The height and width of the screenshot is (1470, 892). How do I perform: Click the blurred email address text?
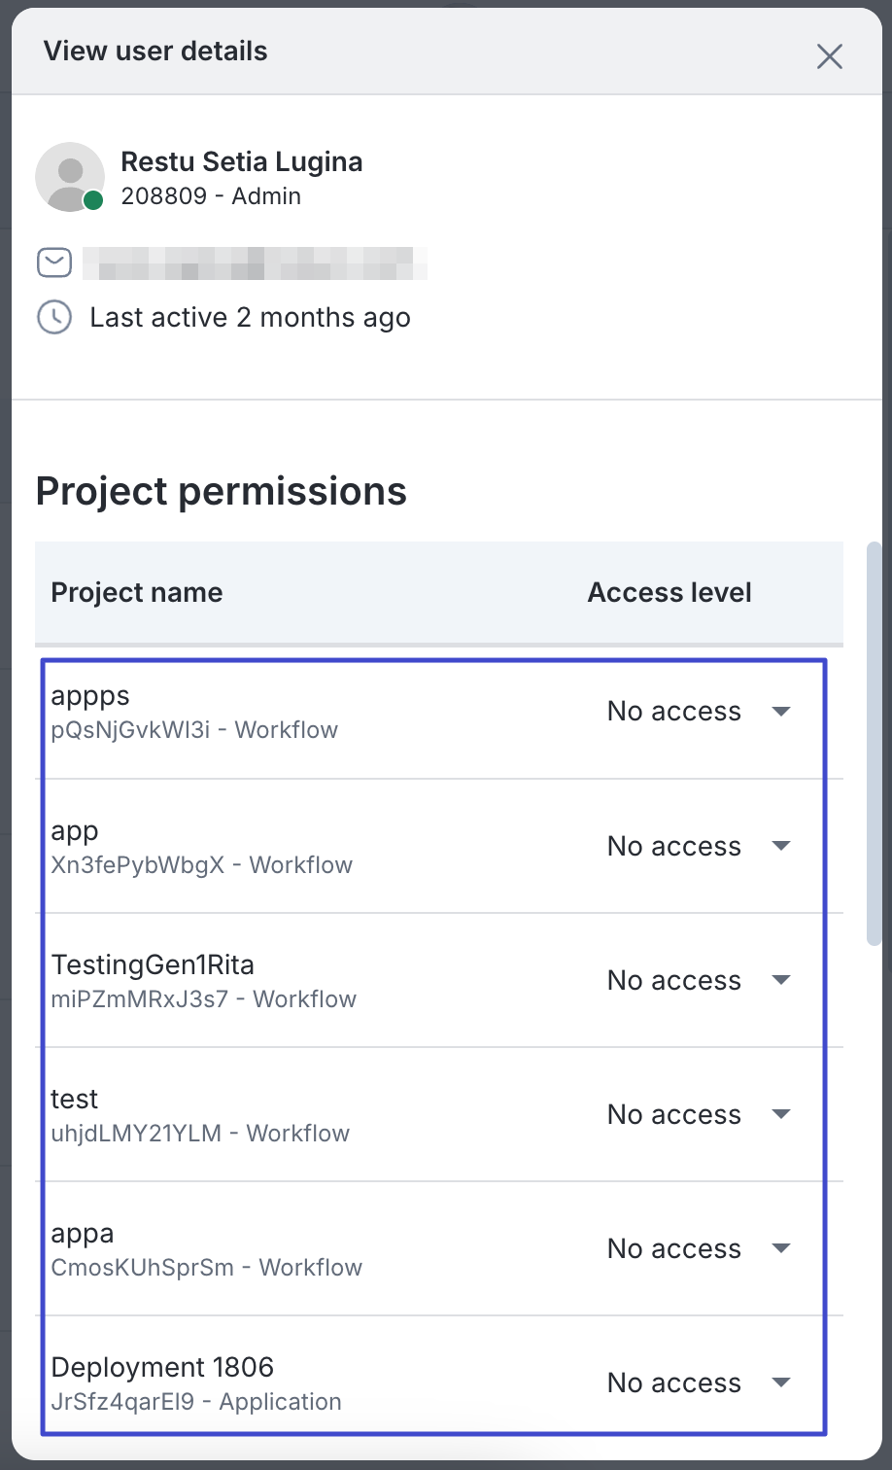[x=255, y=262]
